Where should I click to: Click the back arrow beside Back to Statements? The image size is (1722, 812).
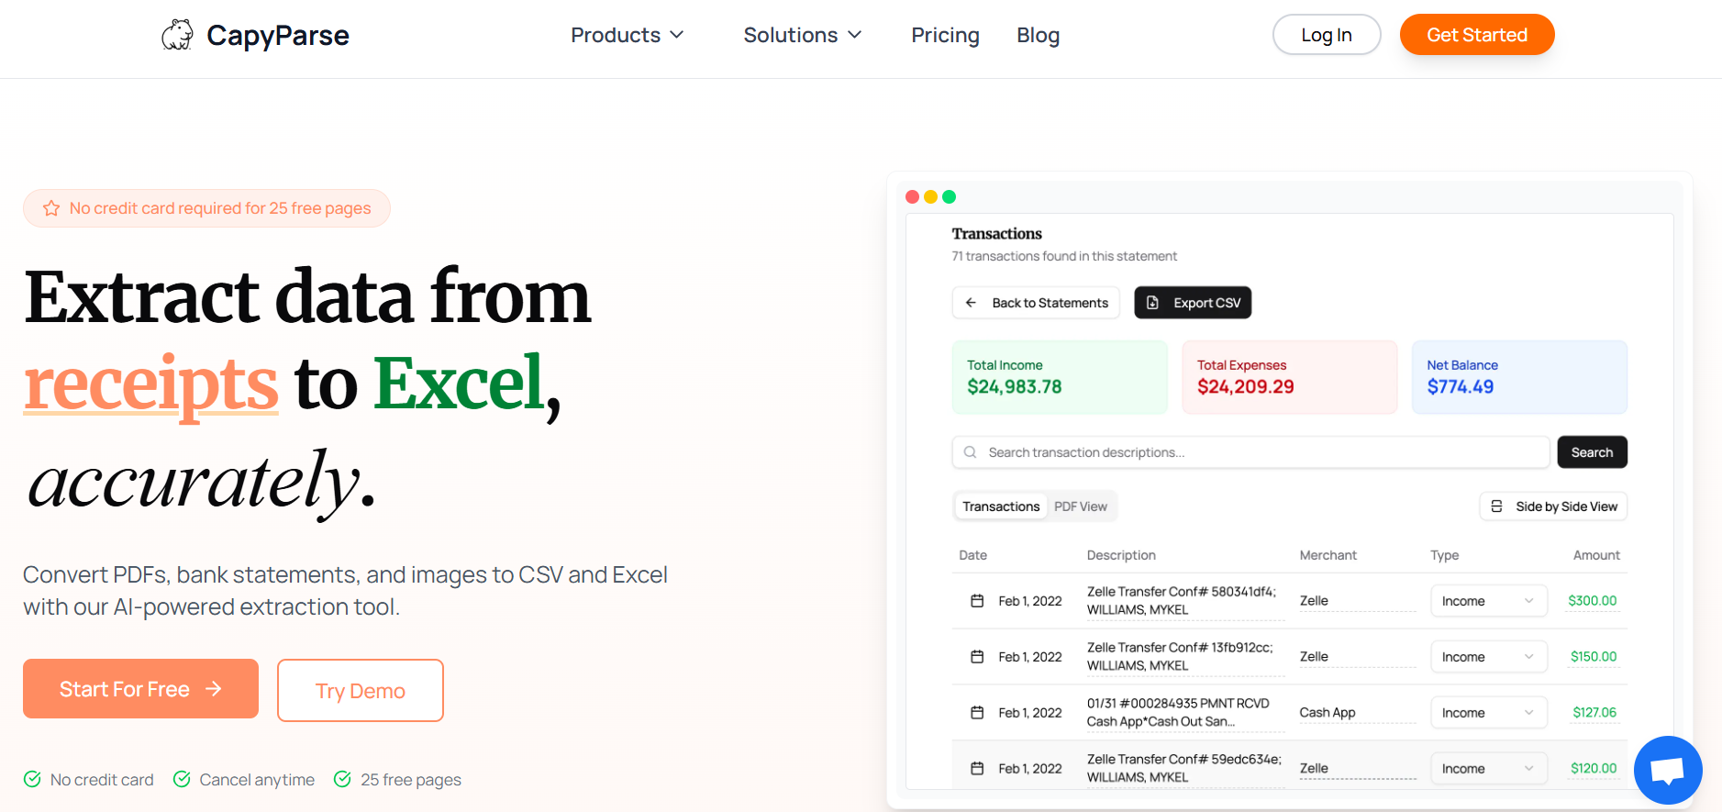click(971, 303)
